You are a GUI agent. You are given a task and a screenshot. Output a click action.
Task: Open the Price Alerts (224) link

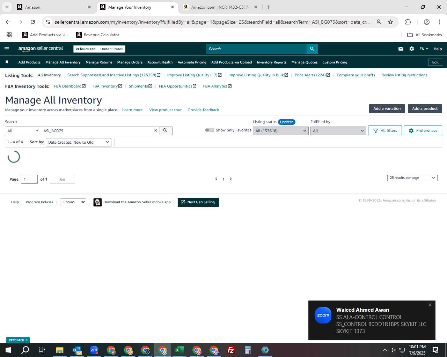click(312, 75)
